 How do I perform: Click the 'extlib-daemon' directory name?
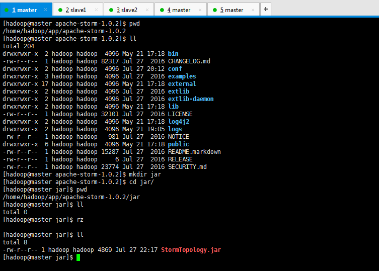pos(191,99)
